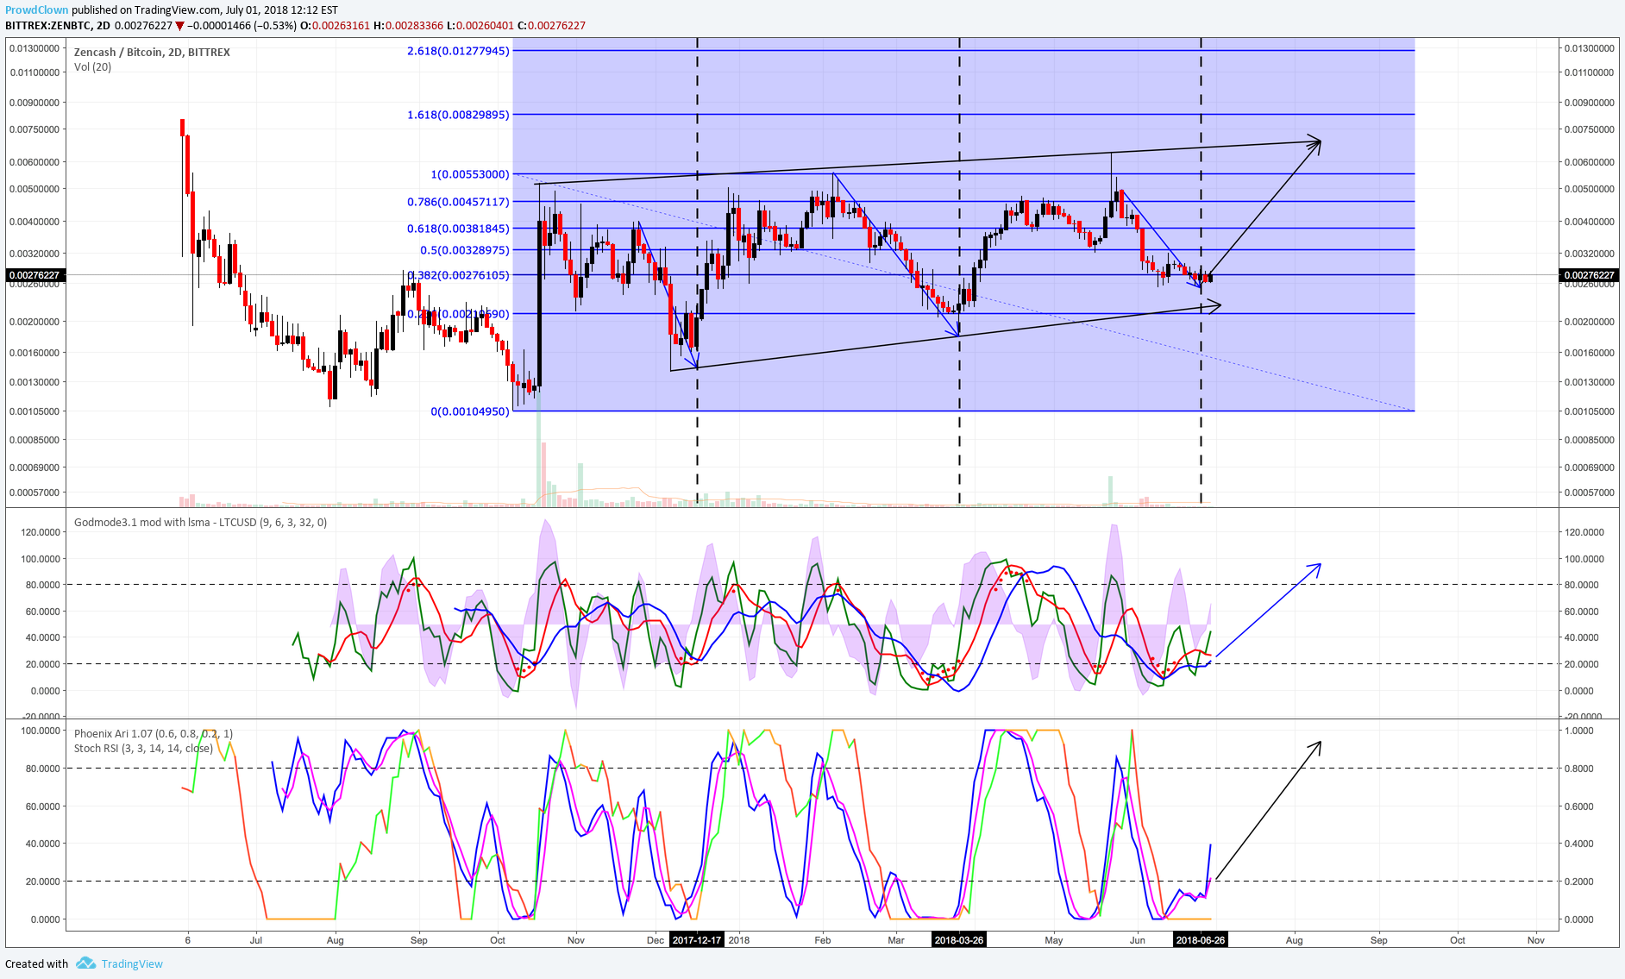This screenshot has width=1625, height=979.
Task: Click the left current price tag 0.00276227
Action: coord(35,275)
